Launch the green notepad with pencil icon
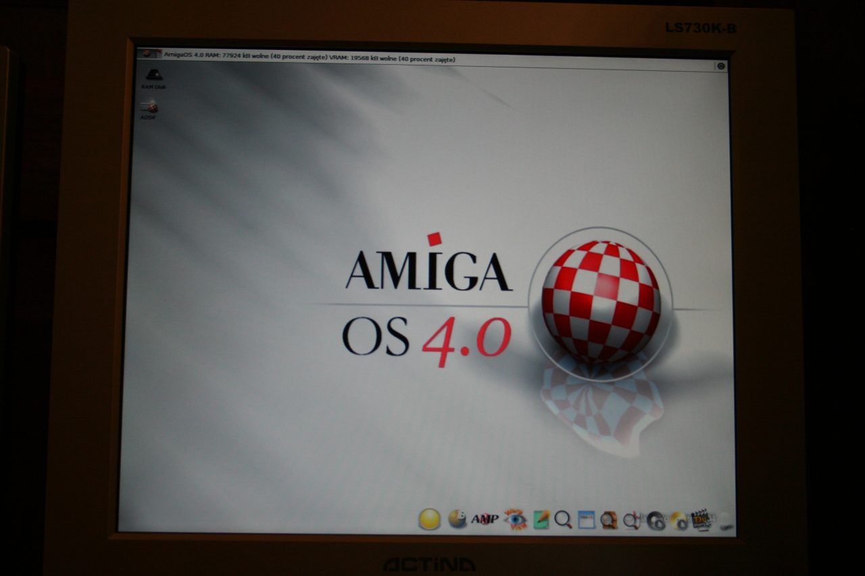The height and width of the screenshot is (576, 865). [541, 519]
